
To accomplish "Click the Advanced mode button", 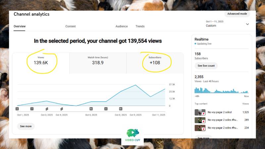I will [237, 14].
